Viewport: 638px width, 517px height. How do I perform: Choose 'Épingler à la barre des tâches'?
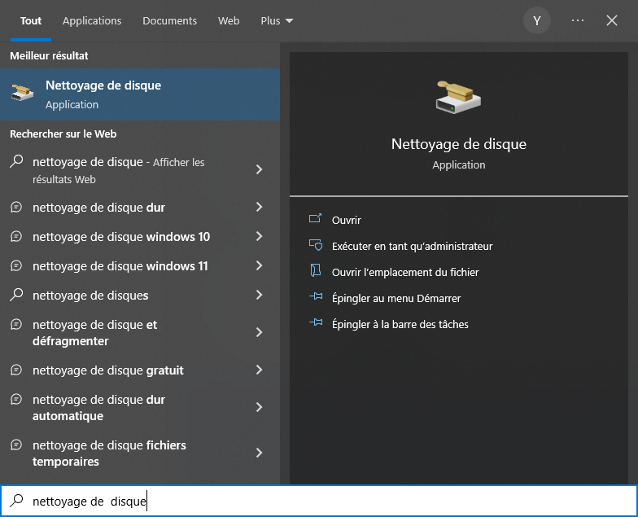click(x=400, y=324)
